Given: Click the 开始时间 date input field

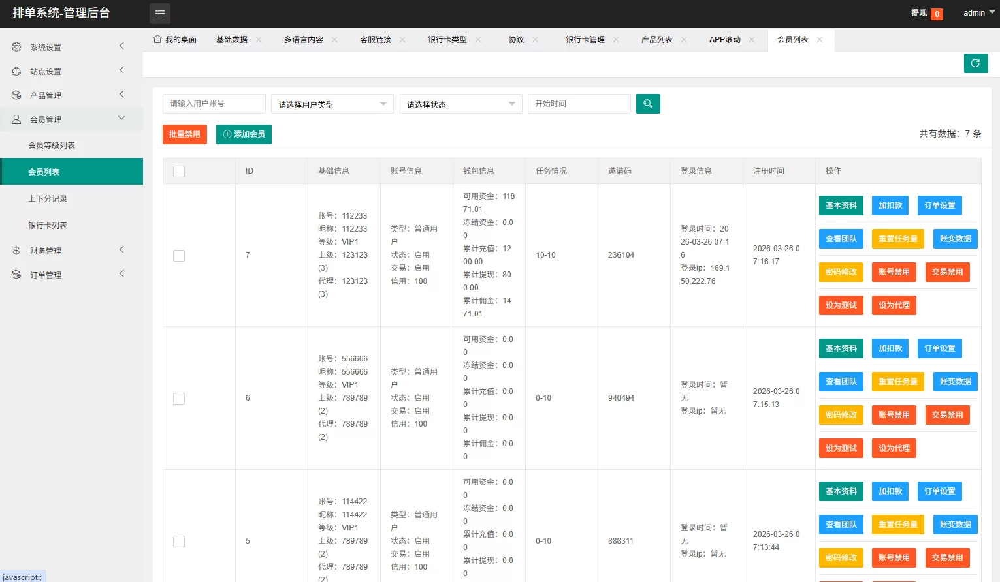Looking at the screenshot, I should (x=579, y=104).
